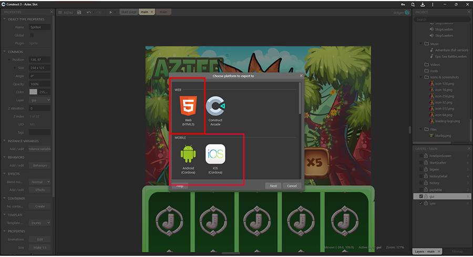The height and width of the screenshot is (257, 473).
Task: Switch to the main event sheet tab
Action: click(163, 12)
